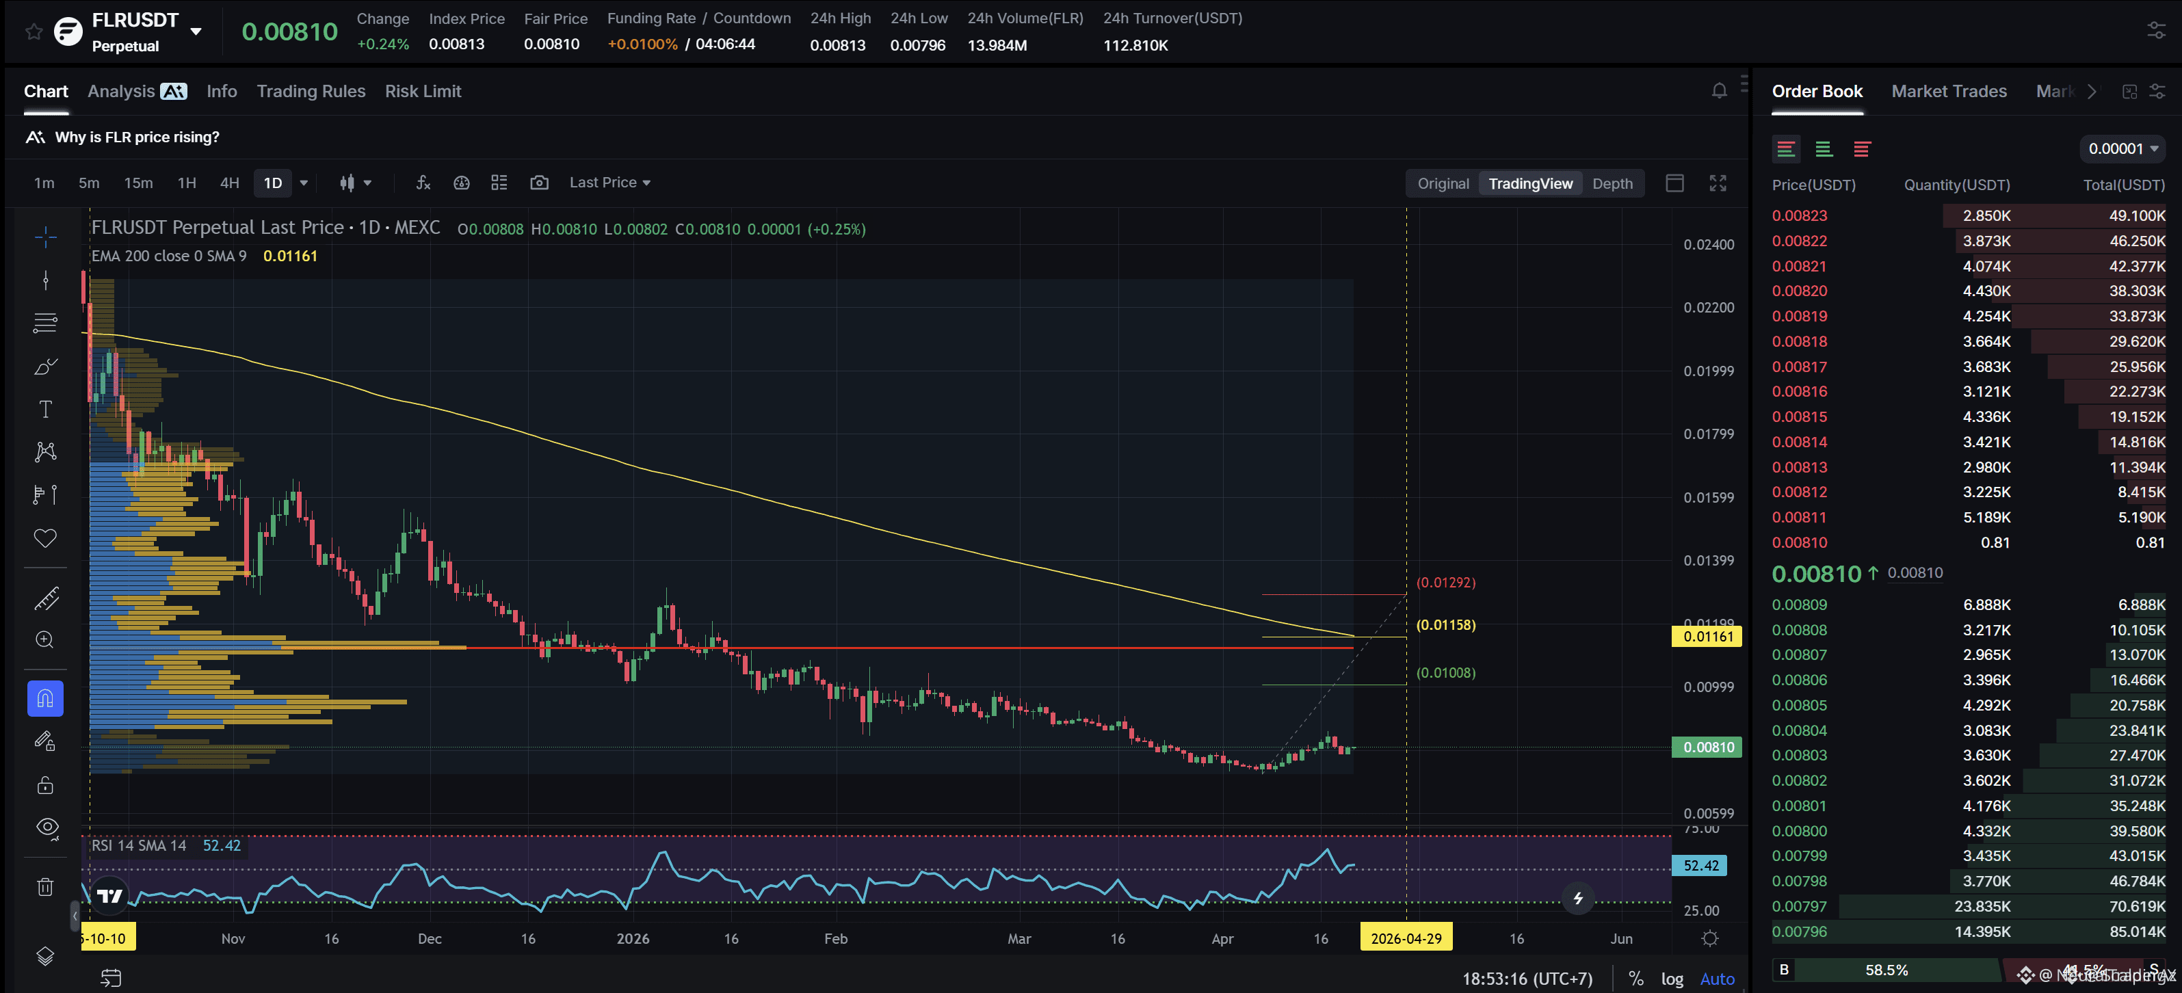The image size is (2182, 993).
Task: Open the FLRUSDT pair selector dropdown
Action: click(196, 32)
